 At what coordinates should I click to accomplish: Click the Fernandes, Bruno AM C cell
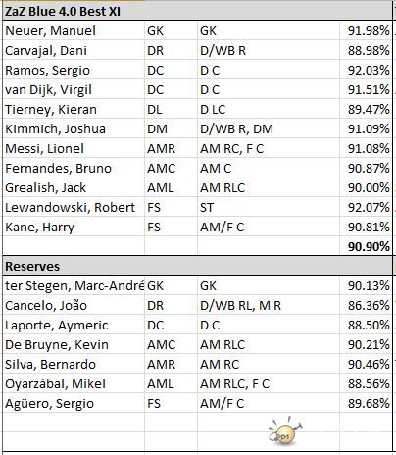[269, 169]
